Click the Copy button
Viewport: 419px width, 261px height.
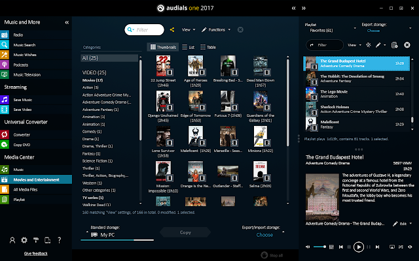(x=185, y=232)
